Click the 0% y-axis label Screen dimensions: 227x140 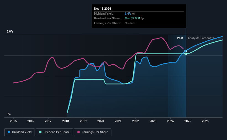click(x=9, y=114)
